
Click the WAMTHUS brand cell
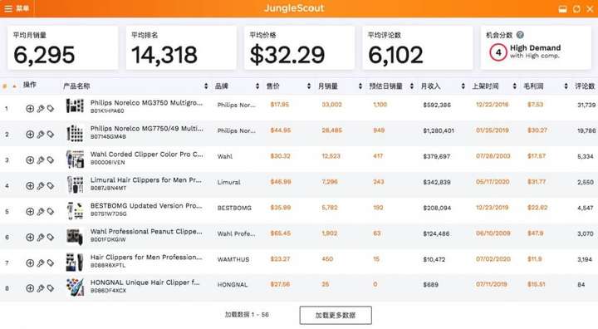(233, 259)
